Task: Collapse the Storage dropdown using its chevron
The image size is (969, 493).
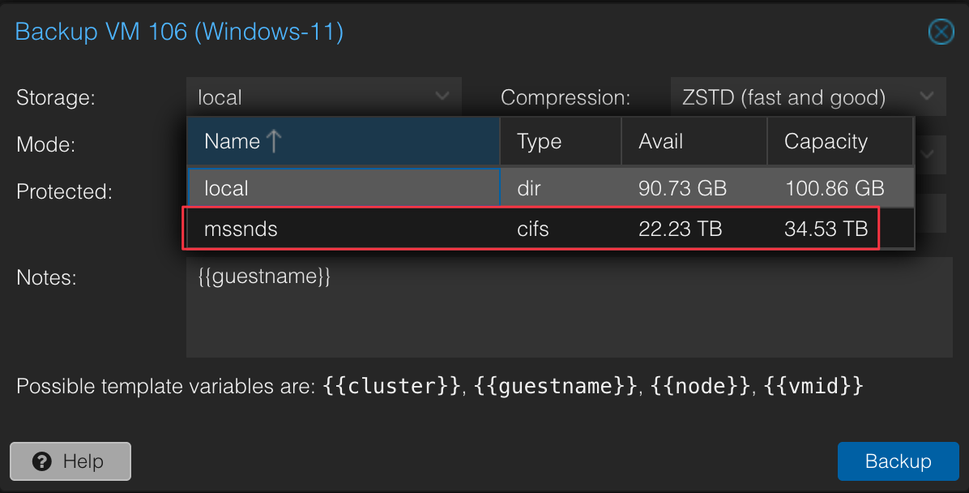Action: 442,96
